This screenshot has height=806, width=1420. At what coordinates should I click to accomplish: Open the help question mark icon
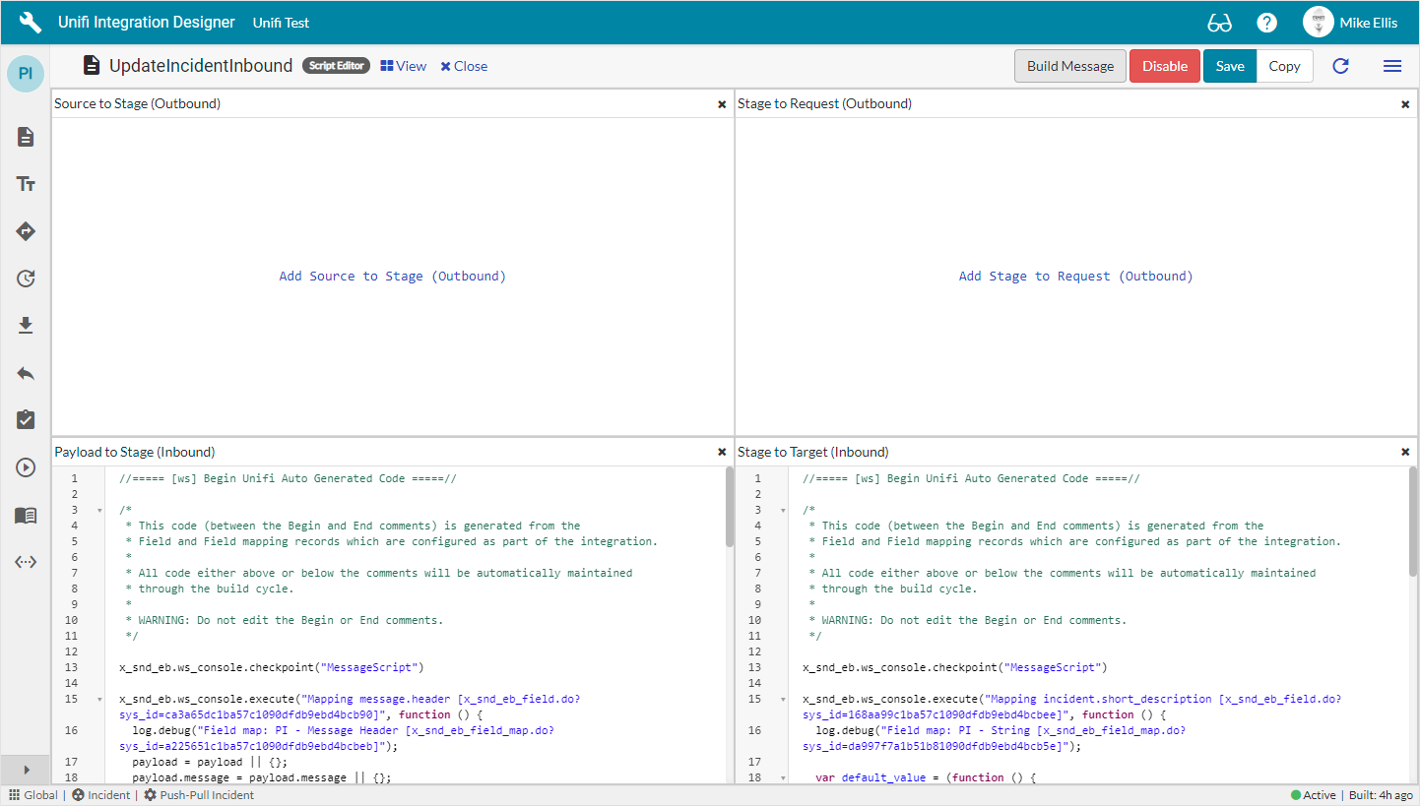1266,23
